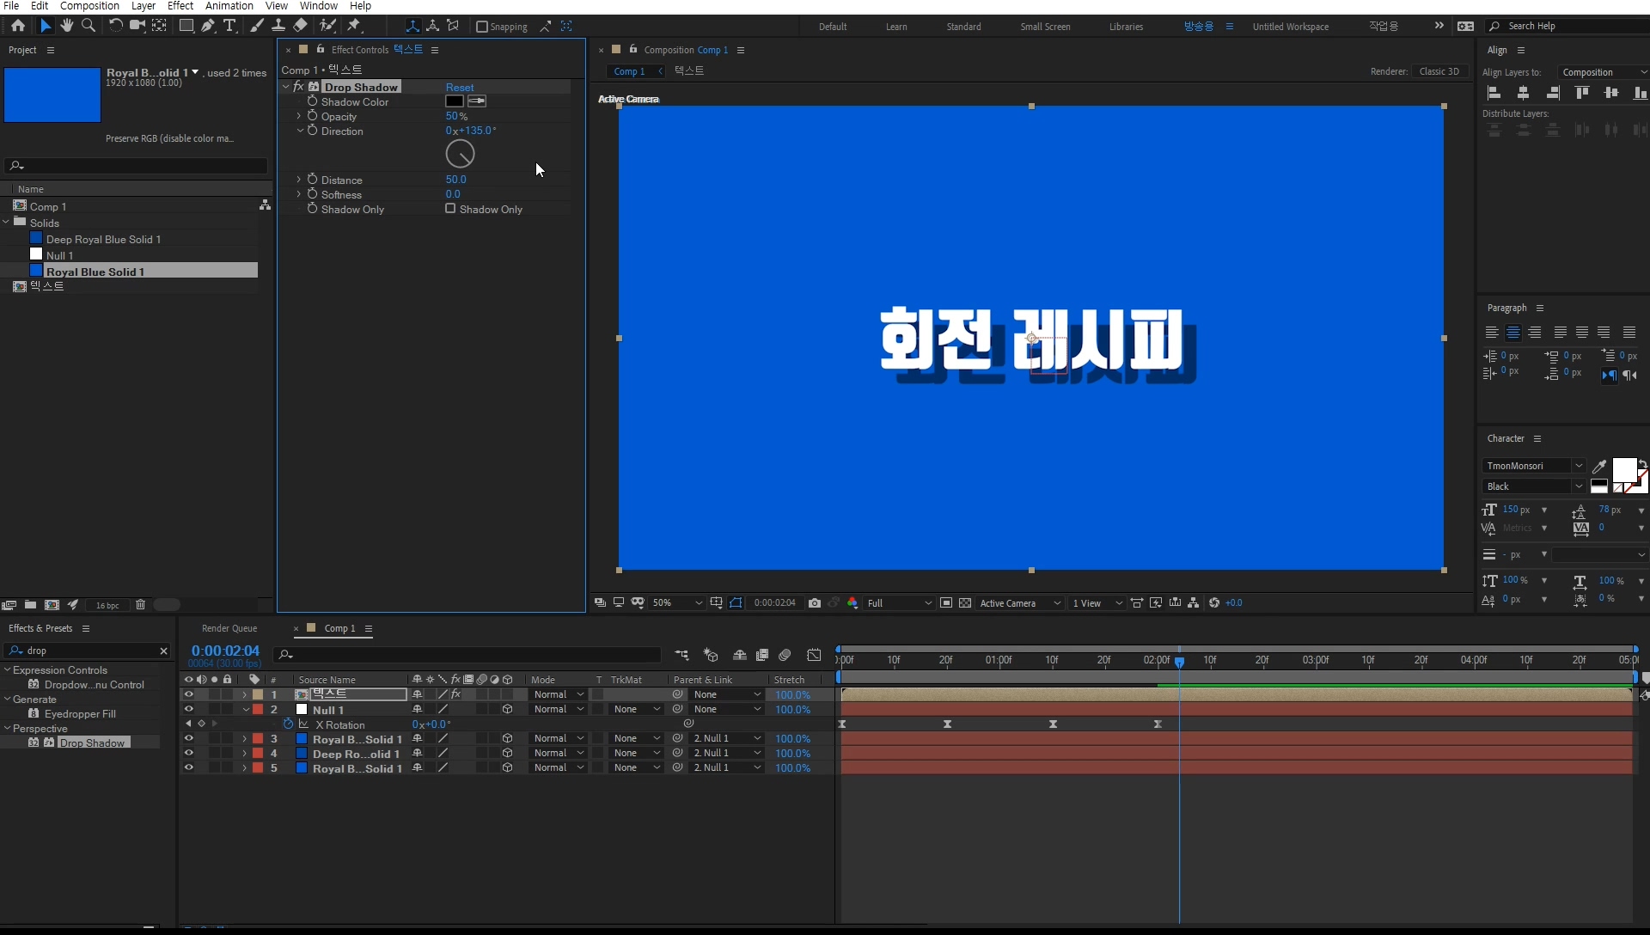The image size is (1650, 935).
Task: Hide the Null 1 layer visibility
Action: [x=188, y=710]
